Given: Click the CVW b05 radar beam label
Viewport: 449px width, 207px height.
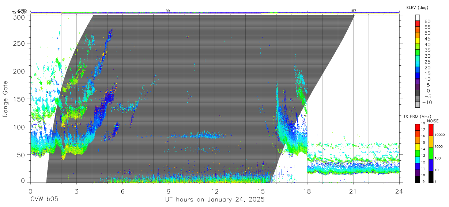Looking at the screenshot, I should (44, 200).
